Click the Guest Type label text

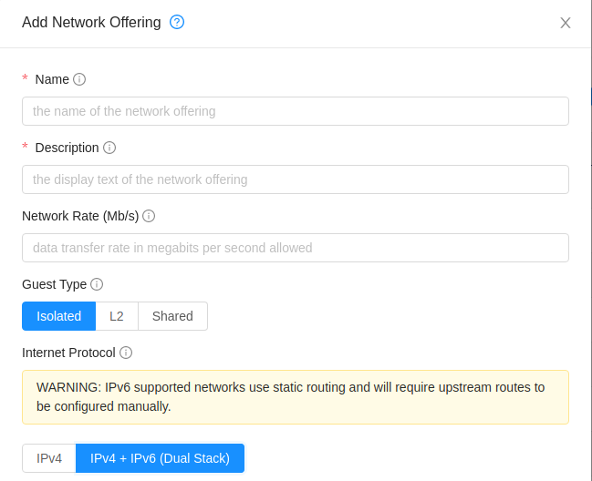point(54,284)
